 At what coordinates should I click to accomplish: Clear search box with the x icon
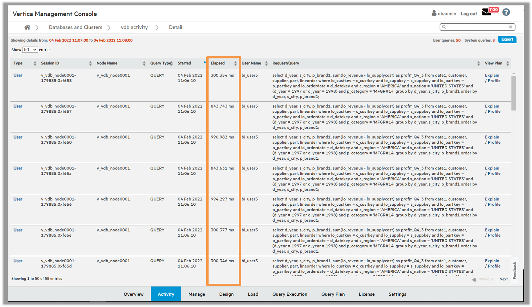(510, 27)
